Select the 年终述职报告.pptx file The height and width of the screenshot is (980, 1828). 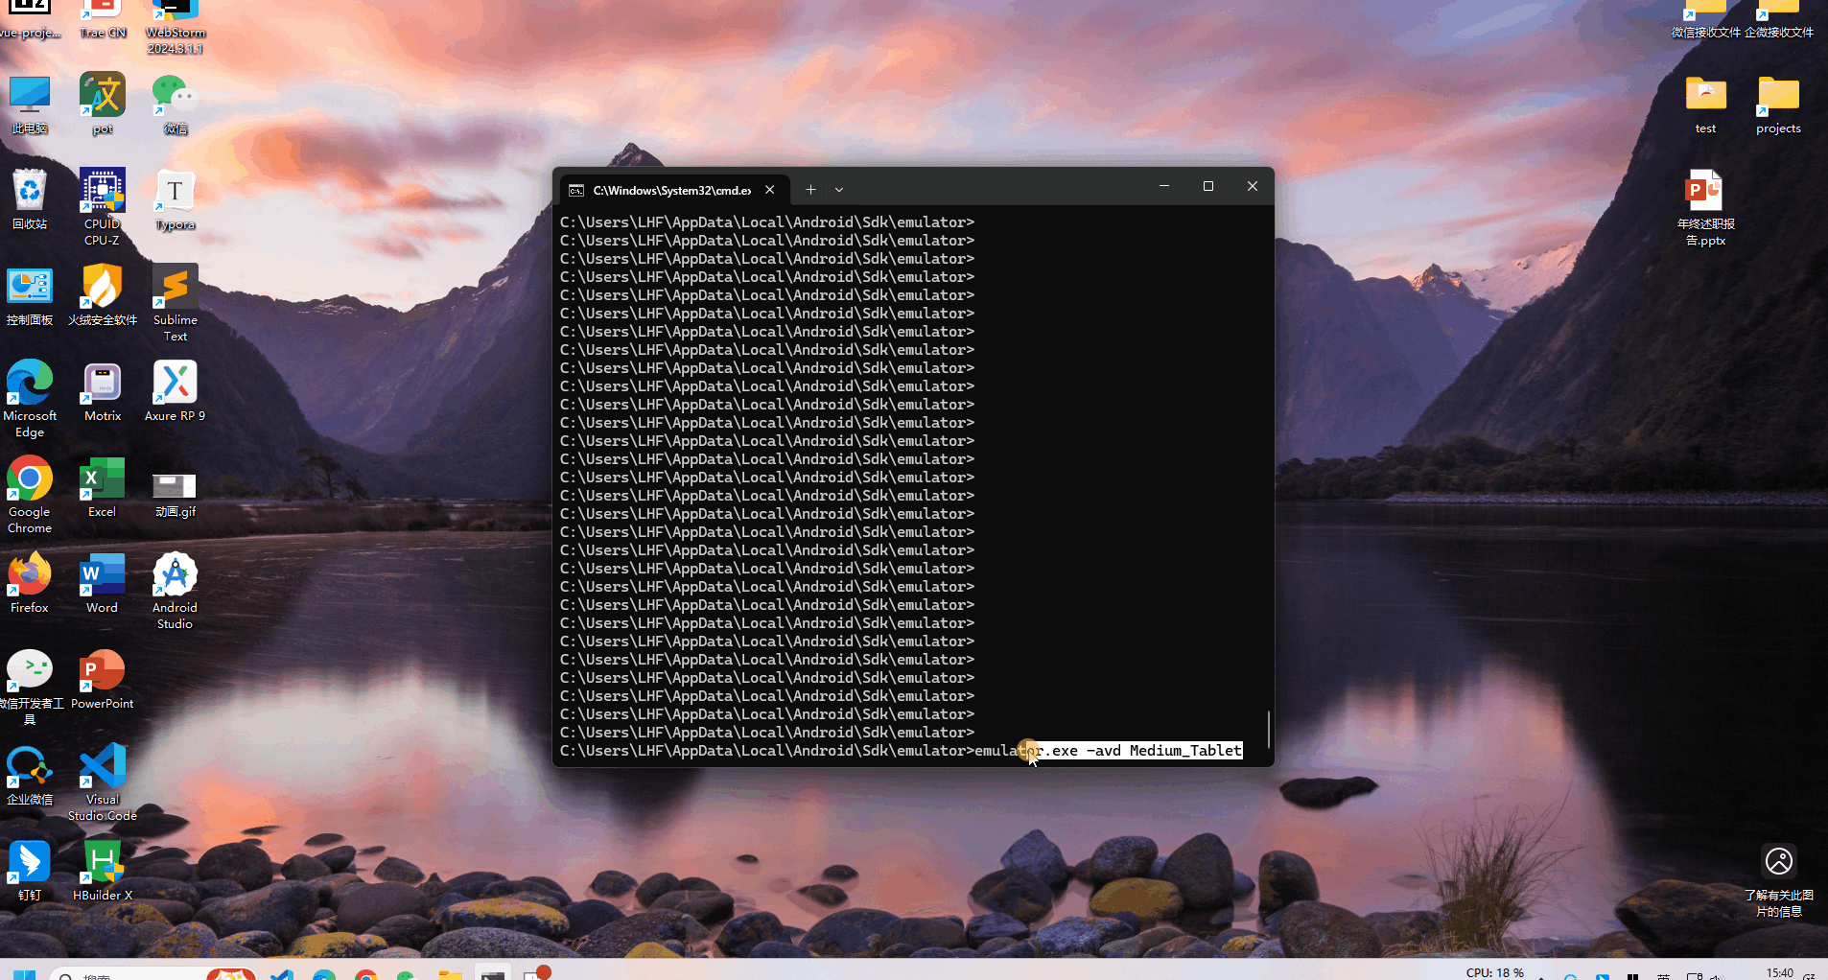[x=1704, y=193]
